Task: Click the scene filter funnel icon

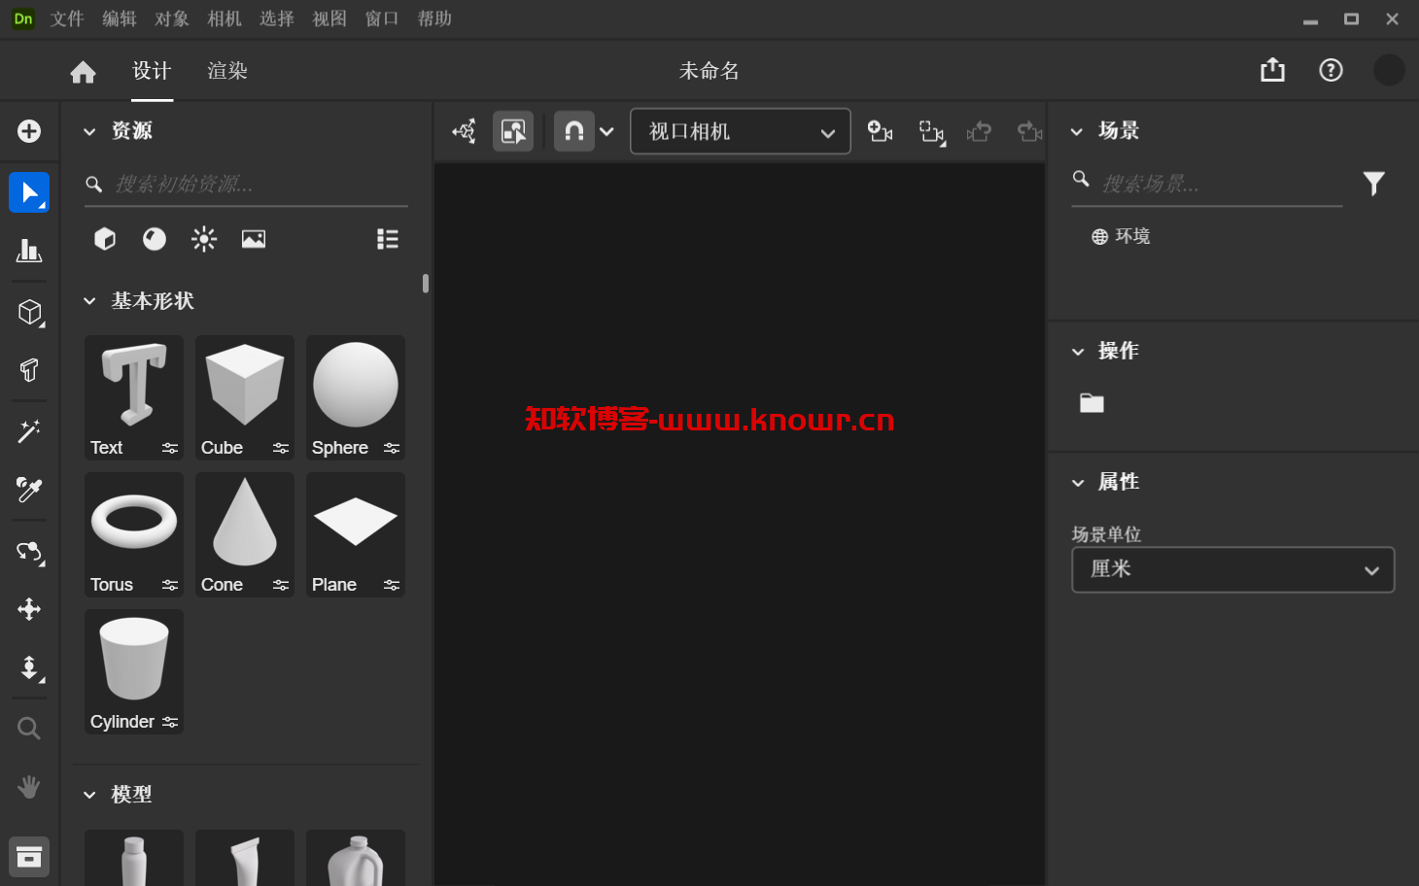Action: point(1373,184)
